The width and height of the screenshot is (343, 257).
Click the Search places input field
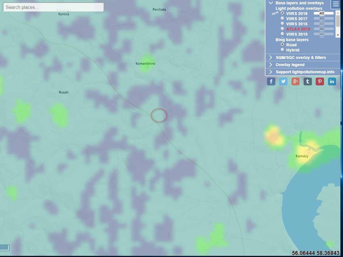tap(53, 7)
